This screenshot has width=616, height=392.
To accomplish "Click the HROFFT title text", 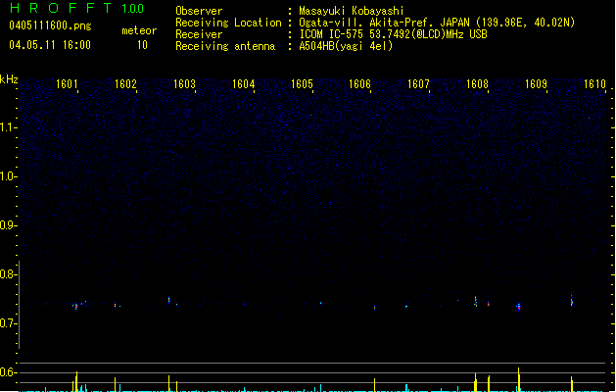I will tap(61, 8).
